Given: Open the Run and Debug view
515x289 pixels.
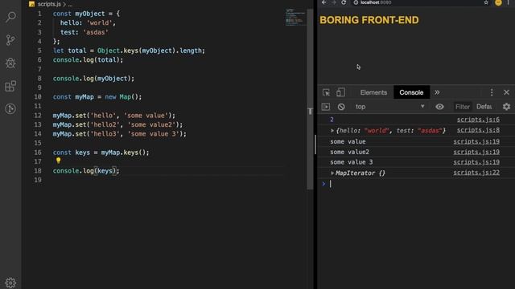Looking at the screenshot, I should point(10,63).
